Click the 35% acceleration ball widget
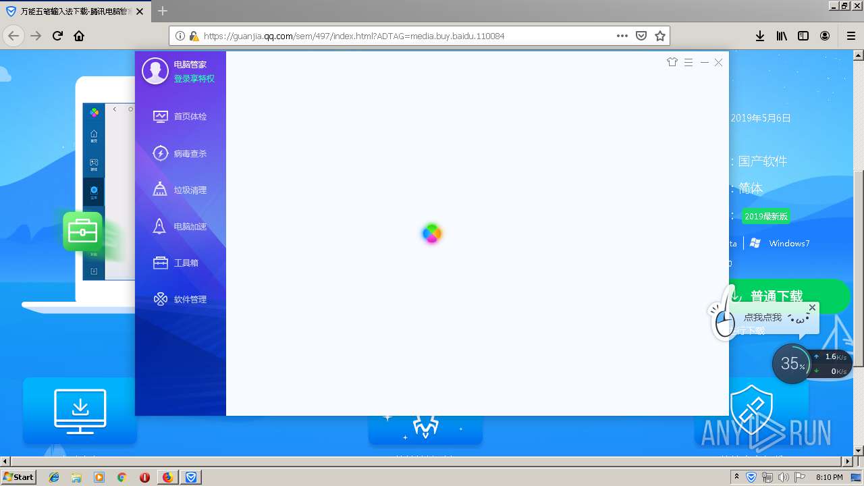Viewport: 864px width, 486px height. coord(790,364)
